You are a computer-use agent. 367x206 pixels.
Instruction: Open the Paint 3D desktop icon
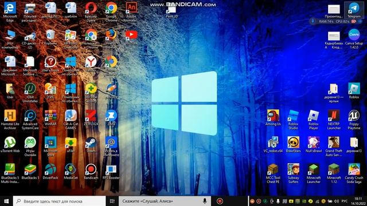(172, 10)
